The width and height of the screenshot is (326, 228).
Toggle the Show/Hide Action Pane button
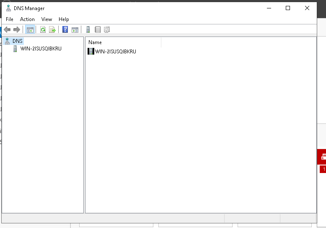pos(75,29)
